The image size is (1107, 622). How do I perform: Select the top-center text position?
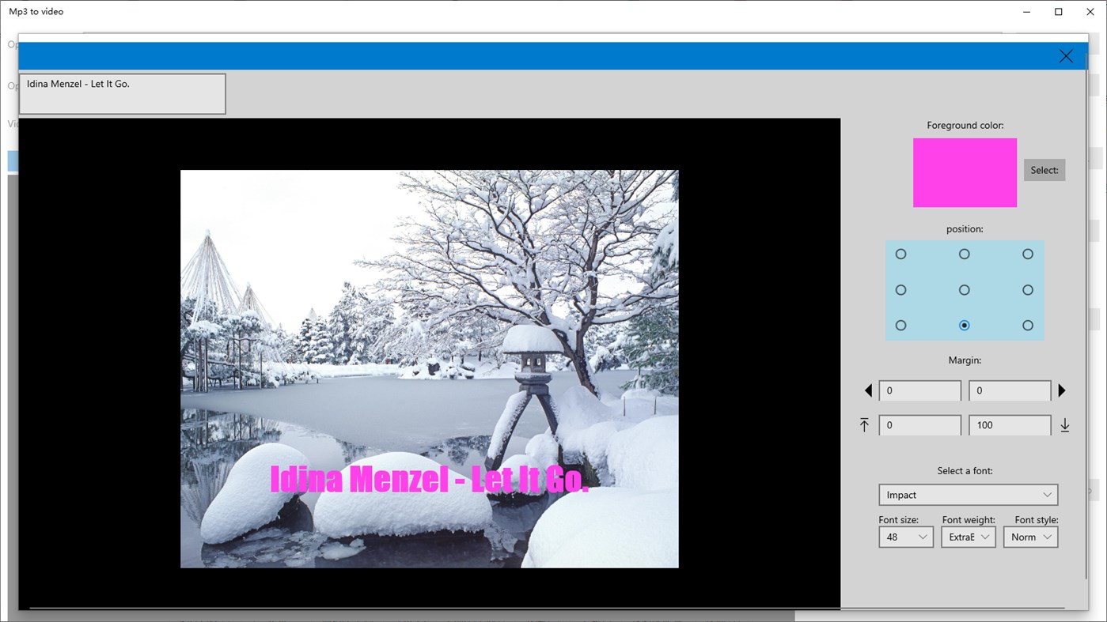[x=964, y=254]
